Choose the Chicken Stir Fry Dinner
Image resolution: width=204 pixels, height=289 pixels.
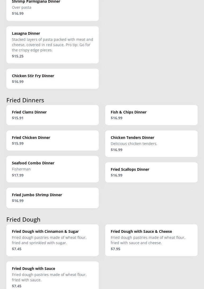52,78
